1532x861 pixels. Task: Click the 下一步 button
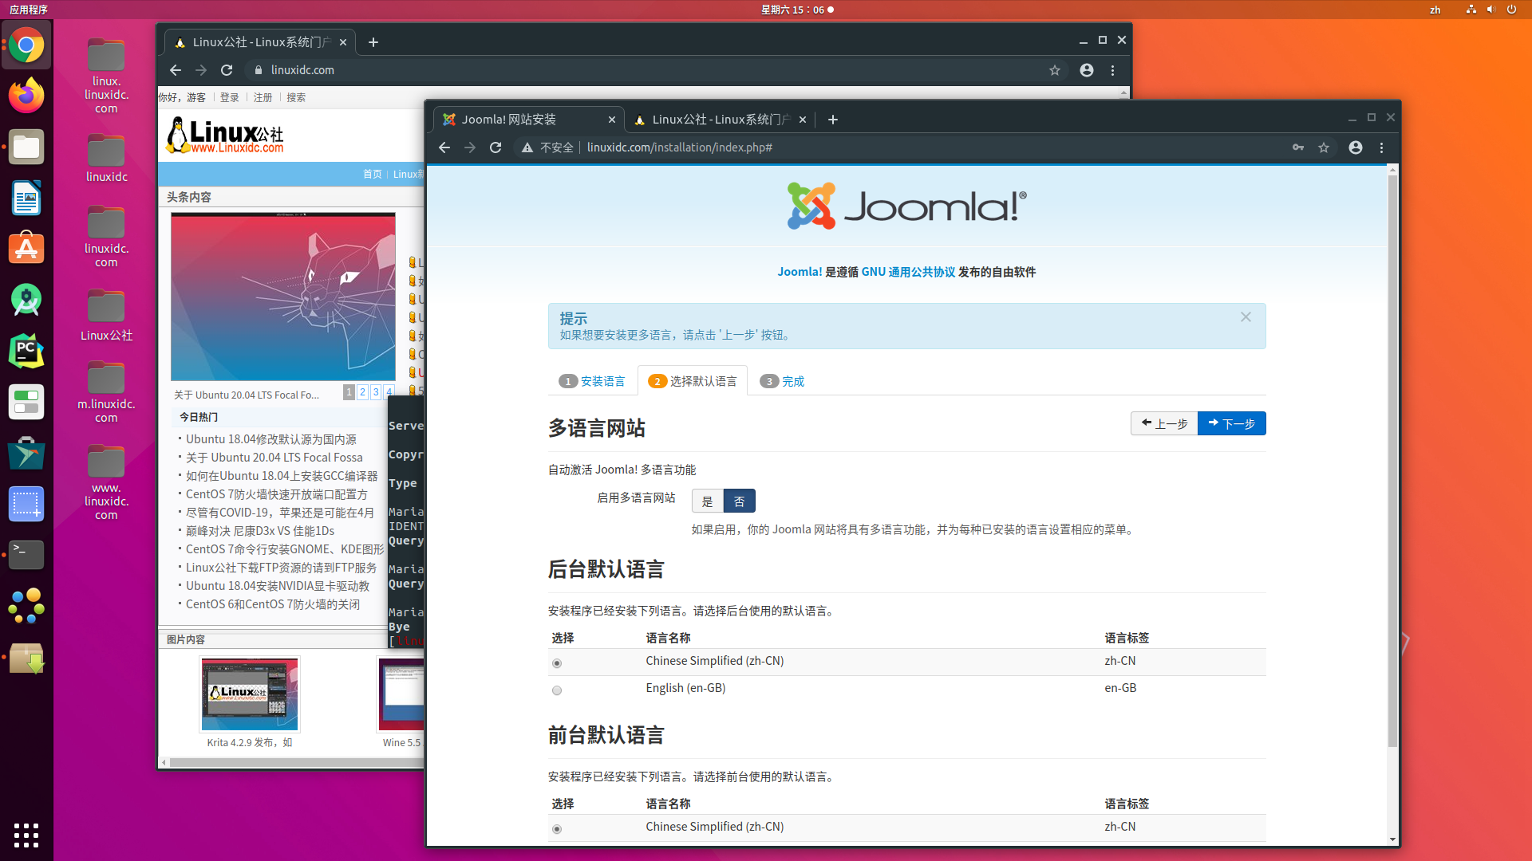pyautogui.click(x=1232, y=423)
